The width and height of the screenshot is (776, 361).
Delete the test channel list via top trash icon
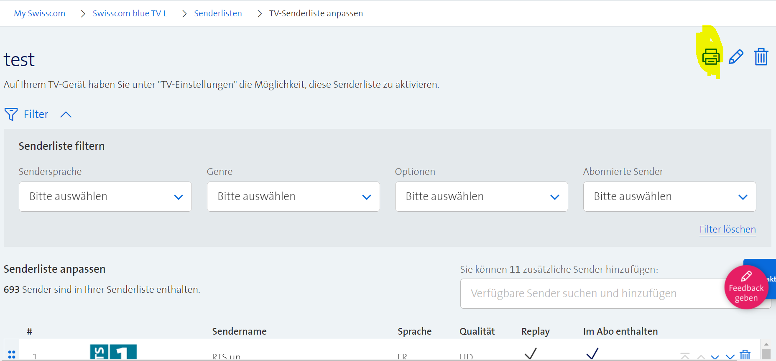761,56
